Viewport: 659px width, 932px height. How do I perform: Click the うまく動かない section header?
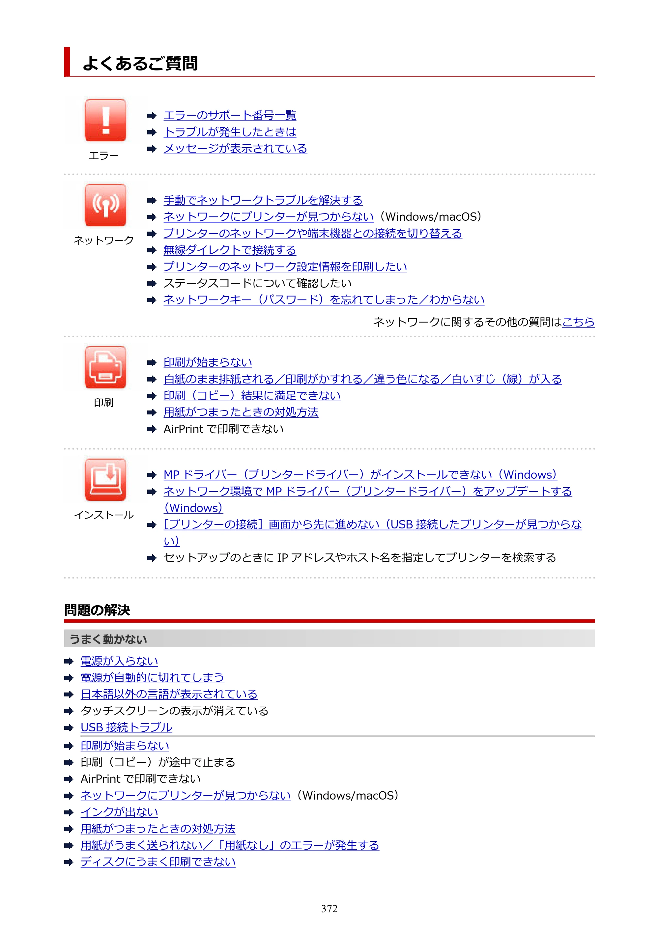pos(329,638)
